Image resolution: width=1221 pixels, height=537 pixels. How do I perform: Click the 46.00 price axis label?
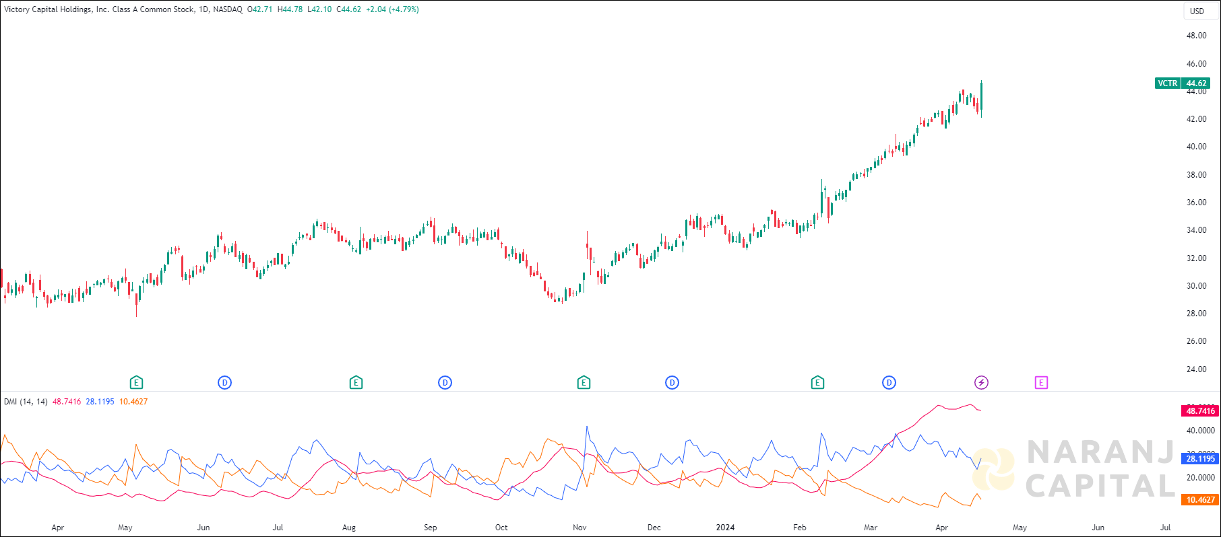coord(1196,64)
